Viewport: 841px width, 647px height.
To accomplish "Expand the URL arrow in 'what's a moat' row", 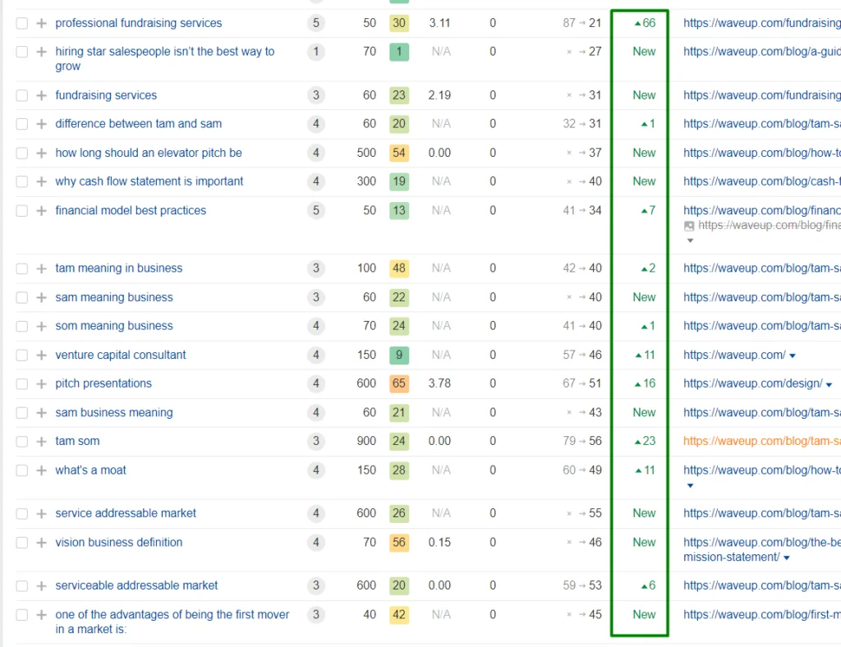I will 690,485.
